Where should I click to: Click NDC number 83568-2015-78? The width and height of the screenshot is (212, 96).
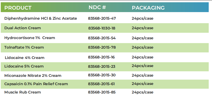click(x=102, y=47)
